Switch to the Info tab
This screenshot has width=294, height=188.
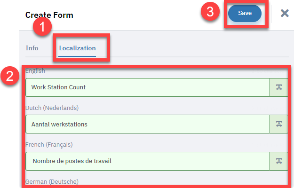pos(32,48)
